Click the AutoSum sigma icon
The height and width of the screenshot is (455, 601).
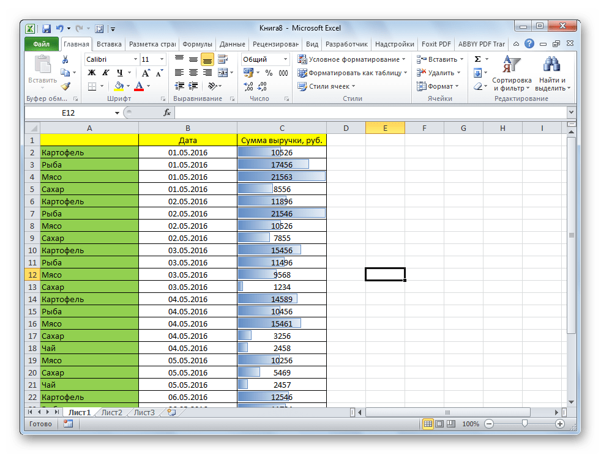click(x=478, y=59)
